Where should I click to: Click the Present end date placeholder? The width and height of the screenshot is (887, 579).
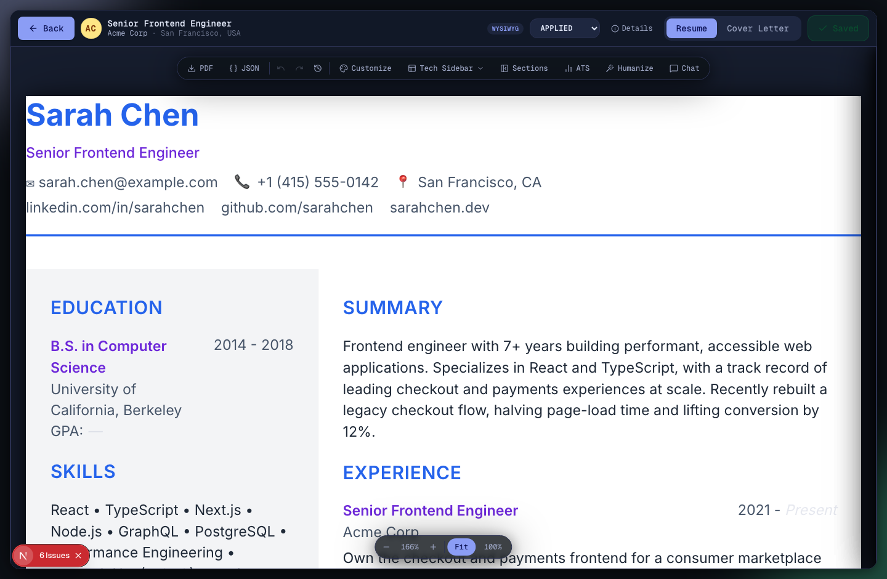click(811, 510)
